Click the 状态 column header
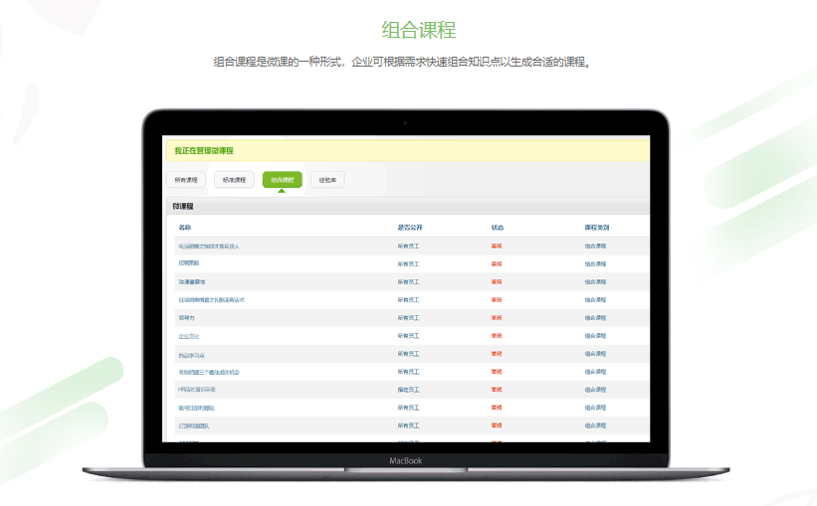 pyautogui.click(x=498, y=228)
